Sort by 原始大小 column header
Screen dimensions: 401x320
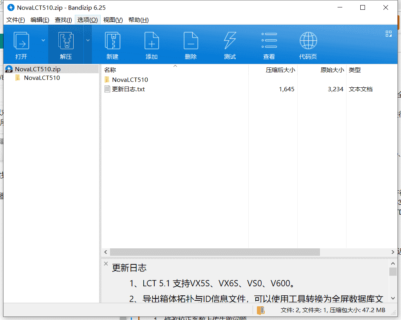tap(332, 70)
